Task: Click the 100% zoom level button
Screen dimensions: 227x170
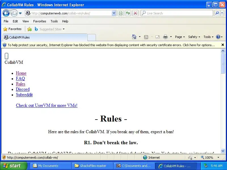Action: pyautogui.click(x=207, y=158)
